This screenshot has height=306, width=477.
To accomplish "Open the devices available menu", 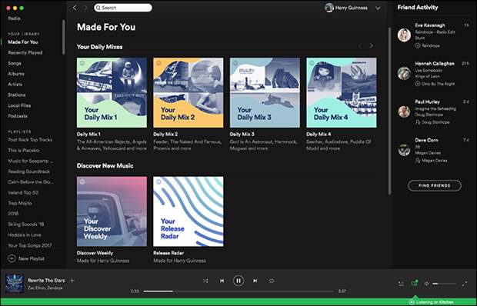I will (415, 283).
